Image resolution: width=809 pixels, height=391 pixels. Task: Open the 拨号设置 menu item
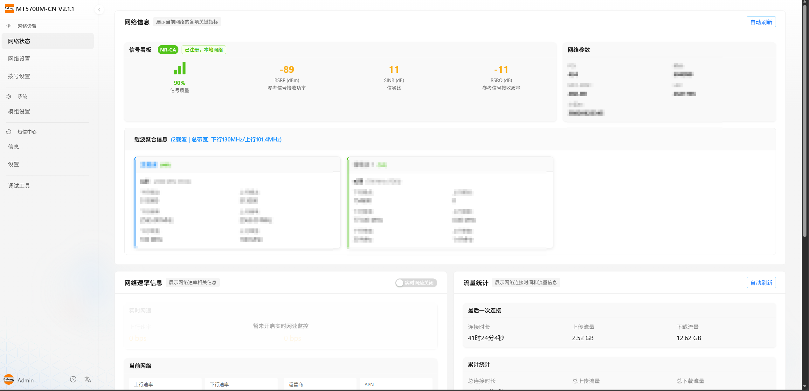(x=19, y=76)
